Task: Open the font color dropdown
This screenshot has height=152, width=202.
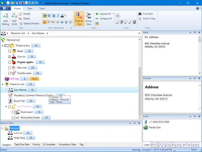Action: [x=65, y=16]
